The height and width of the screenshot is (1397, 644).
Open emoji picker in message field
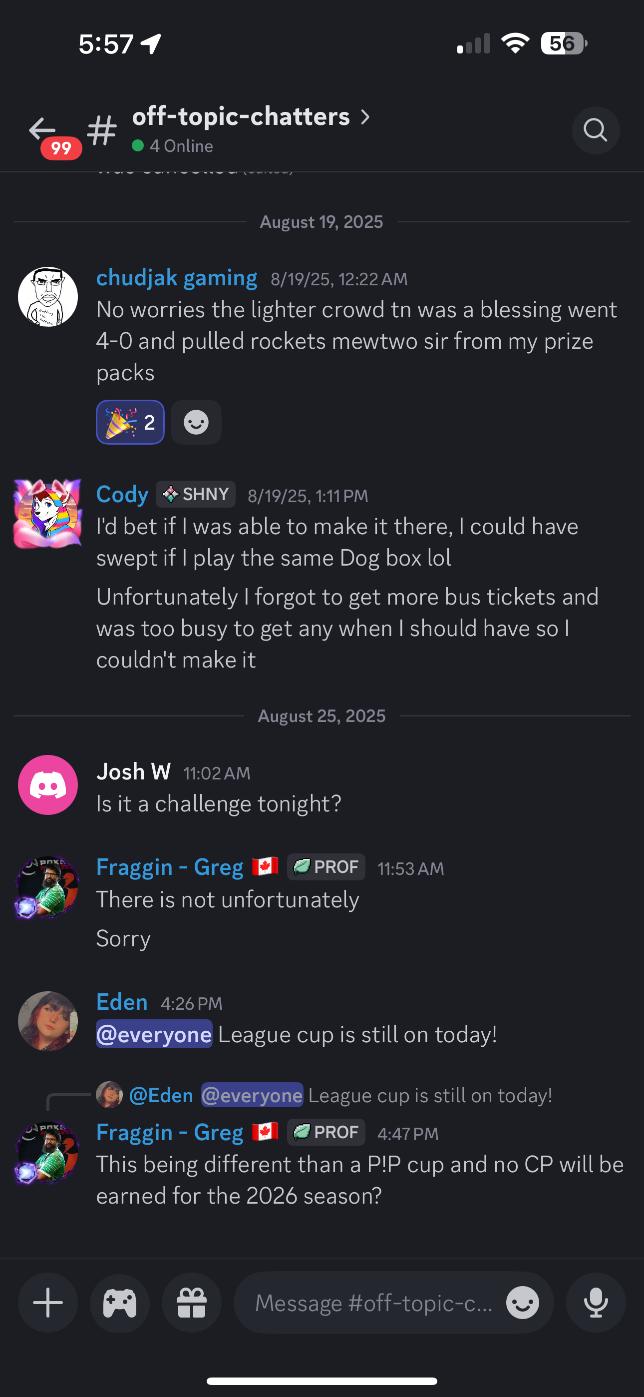(522, 1303)
